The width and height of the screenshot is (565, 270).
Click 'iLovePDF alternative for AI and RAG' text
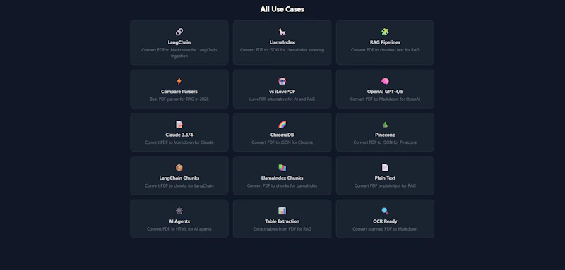[282, 99]
